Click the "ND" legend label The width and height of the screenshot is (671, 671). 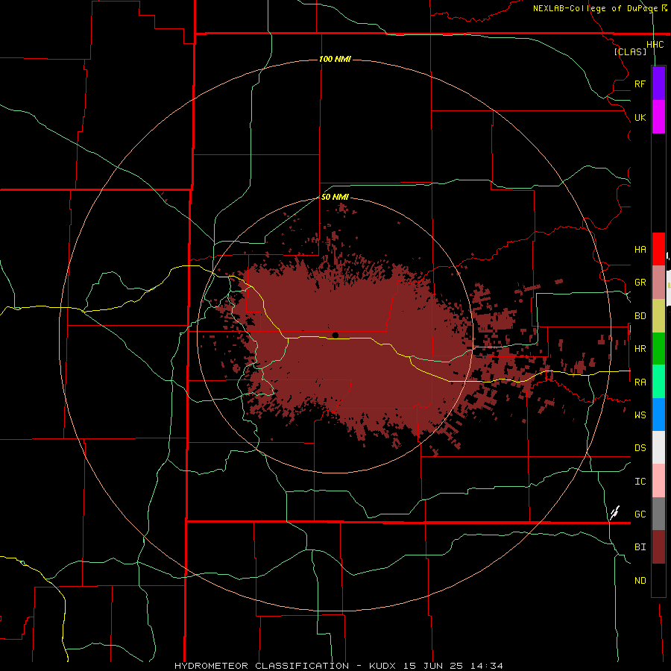tap(640, 581)
